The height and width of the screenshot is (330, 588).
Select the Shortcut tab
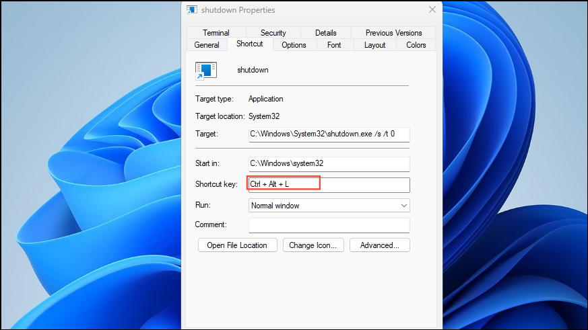click(250, 44)
